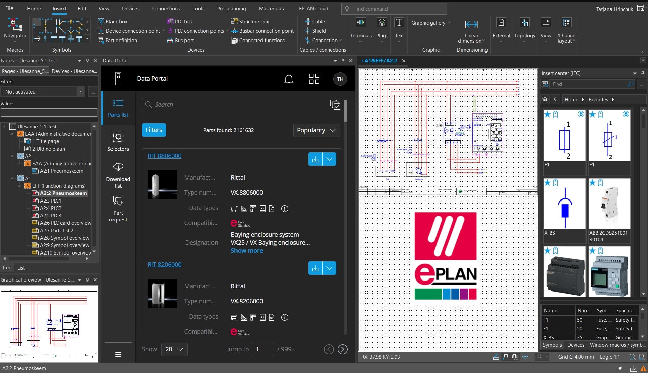
Task: Pin the Pages navigator panel
Action: point(87,60)
